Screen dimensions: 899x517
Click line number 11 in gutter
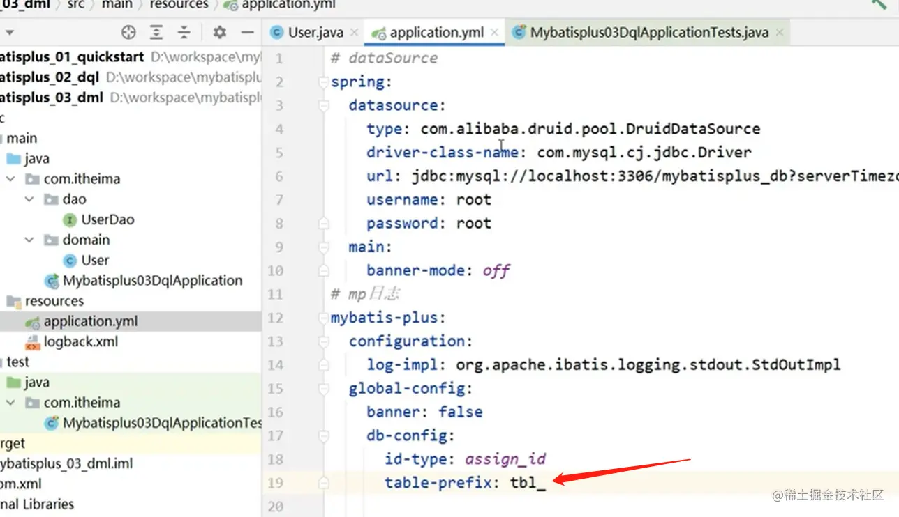coord(276,294)
